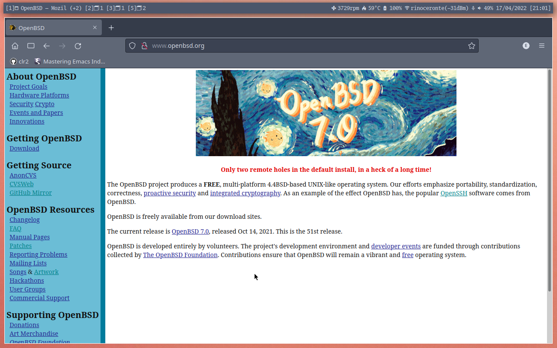Open Mastering Emacs bookmark

tap(70, 61)
